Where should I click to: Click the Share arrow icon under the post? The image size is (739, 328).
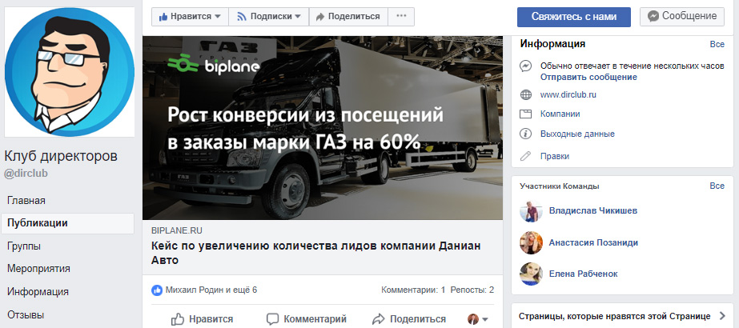click(379, 319)
